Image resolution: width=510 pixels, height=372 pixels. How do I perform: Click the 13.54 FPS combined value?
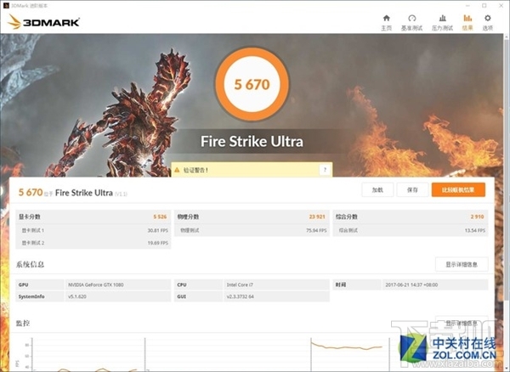pyautogui.click(x=475, y=230)
